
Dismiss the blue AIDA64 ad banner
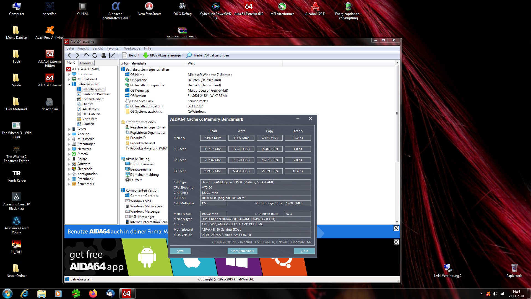point(396,228)
